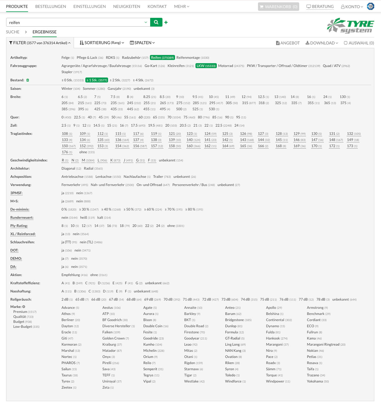The width and height of the screenshot is (381, 405).
Task: Select Radial architecture filter
Action: pyautogui.click(x=93, y=168)
